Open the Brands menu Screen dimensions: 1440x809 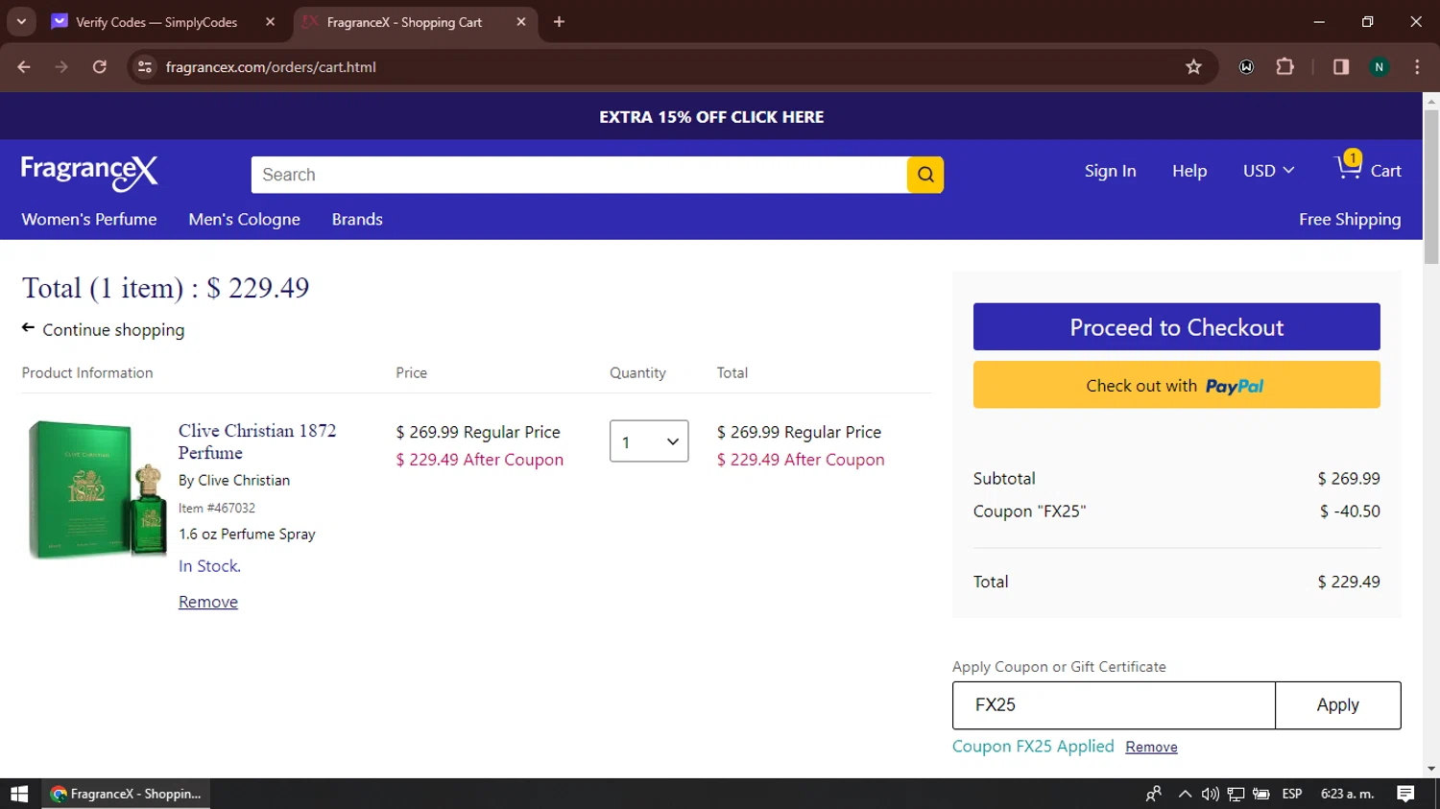click(357, 220)
